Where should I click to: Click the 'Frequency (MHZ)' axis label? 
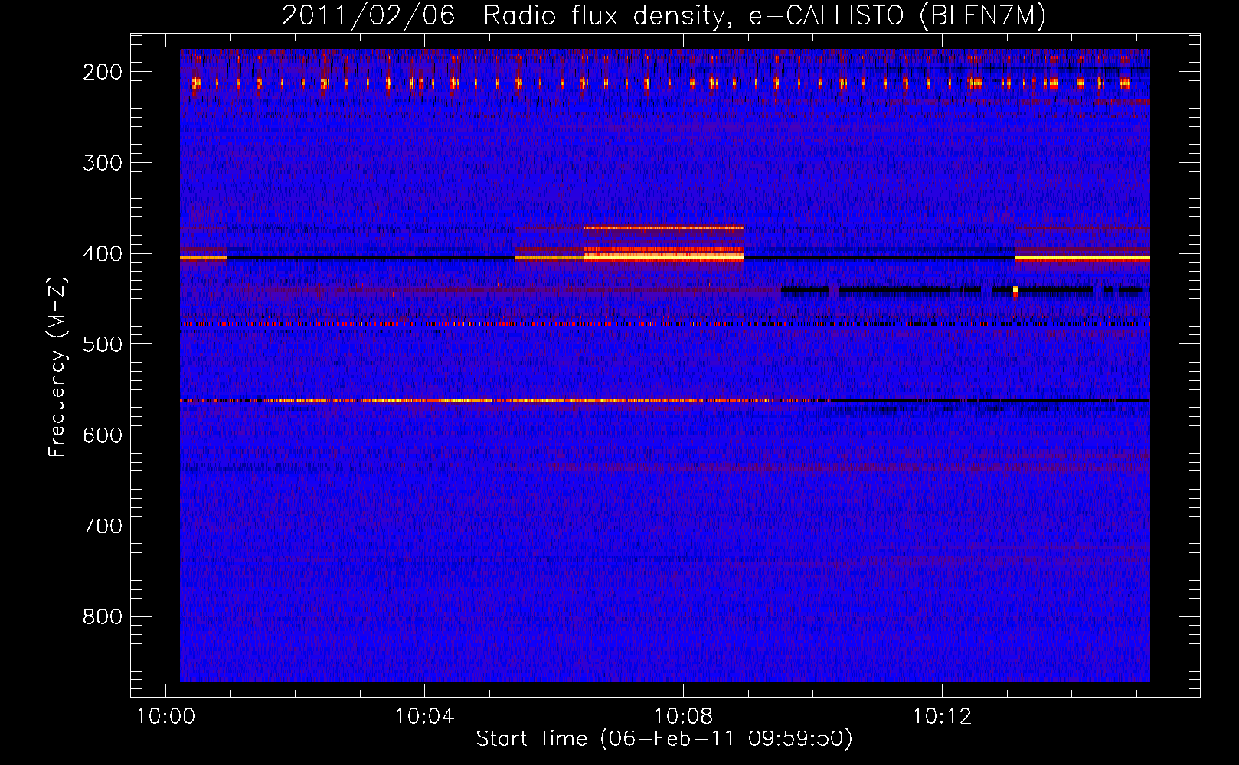pyautogui.click(x=57, y=366)
